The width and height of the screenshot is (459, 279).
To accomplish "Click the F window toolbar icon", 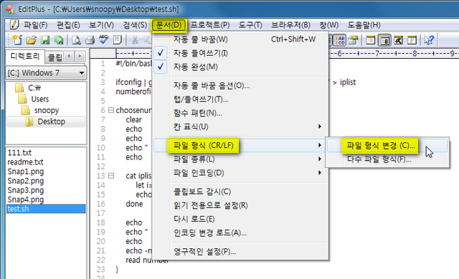I will 412,40.
